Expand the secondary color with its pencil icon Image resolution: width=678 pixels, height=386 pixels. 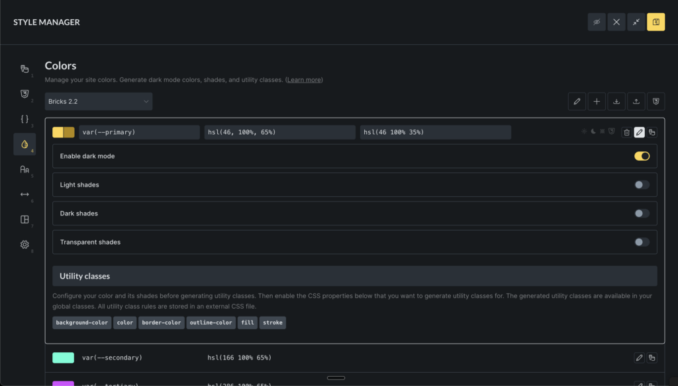click(639, 358)
